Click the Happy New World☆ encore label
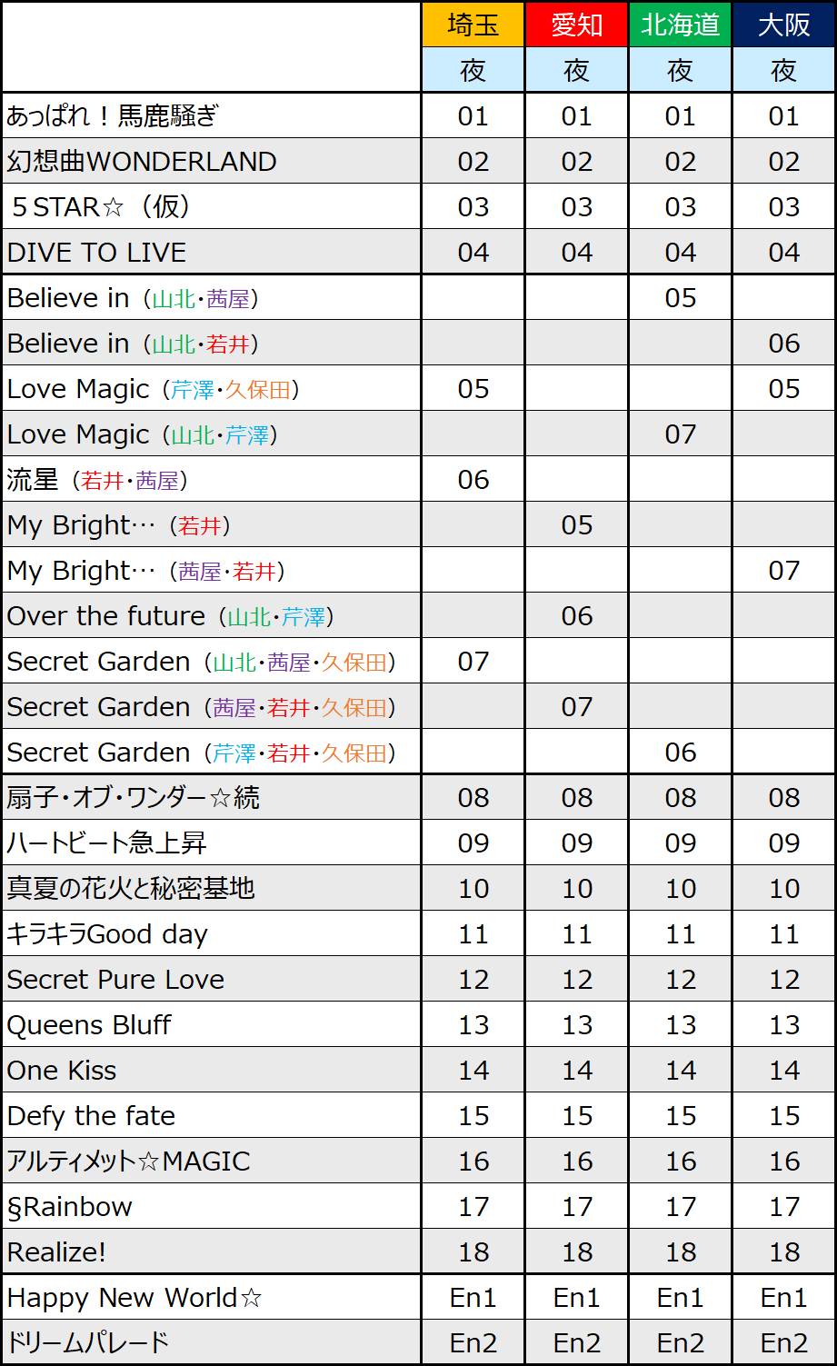The image size is (837, 1366). click(135, 1298)
